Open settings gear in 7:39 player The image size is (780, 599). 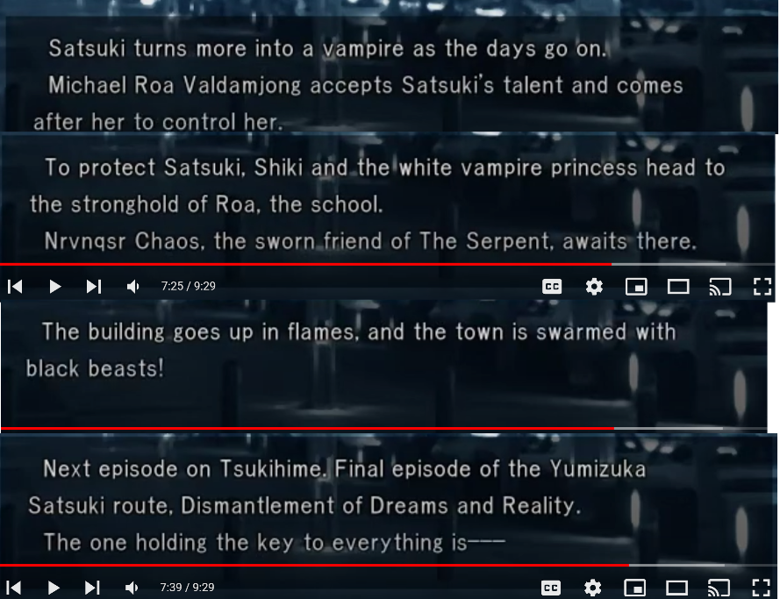(592, 588)
